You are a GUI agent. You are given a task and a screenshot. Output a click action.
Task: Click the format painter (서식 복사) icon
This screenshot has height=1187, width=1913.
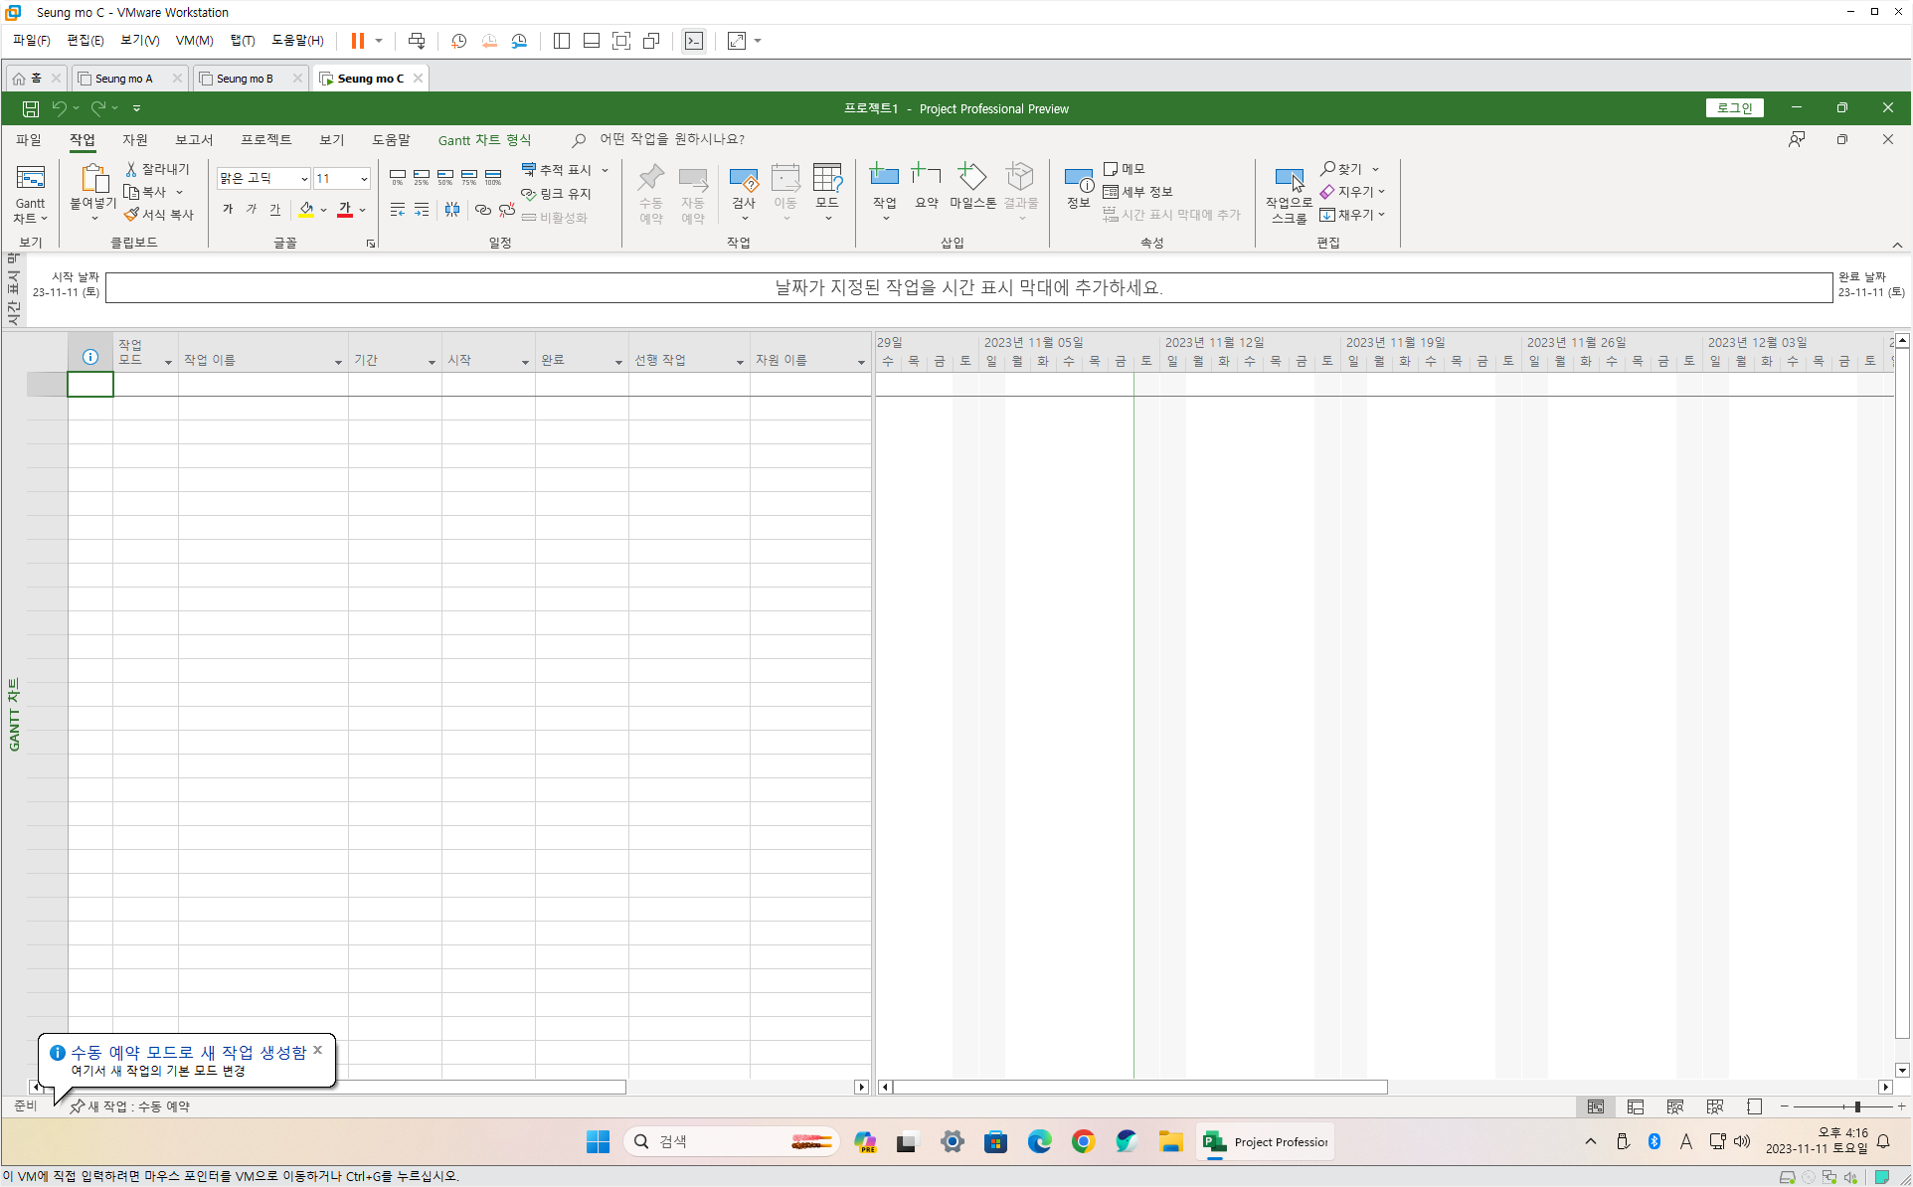131,215
